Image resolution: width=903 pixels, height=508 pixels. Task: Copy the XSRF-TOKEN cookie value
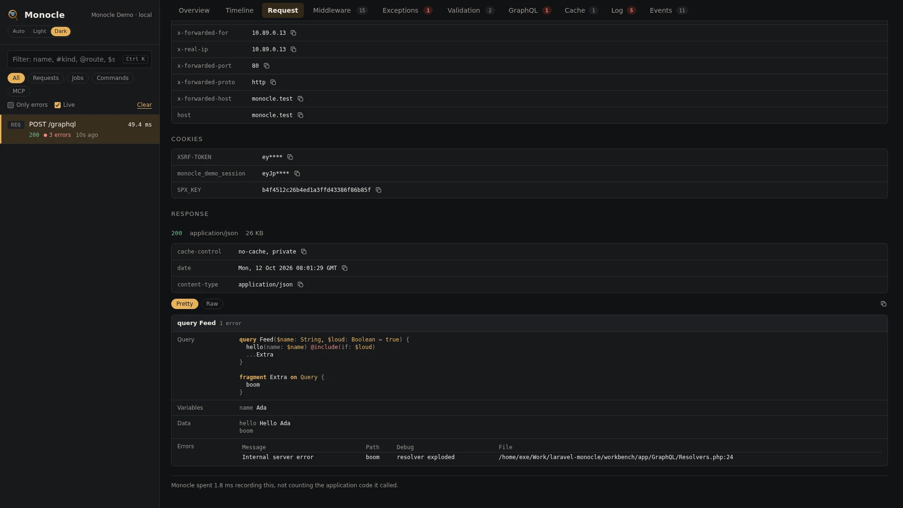(x=290, y=157)
